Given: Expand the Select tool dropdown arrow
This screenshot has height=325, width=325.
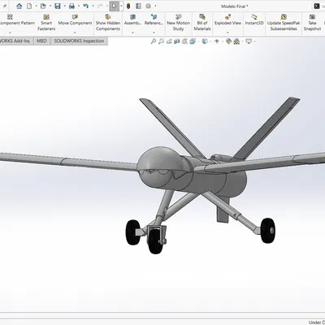Looking at the screenshot, I should [x=121, y=6].
